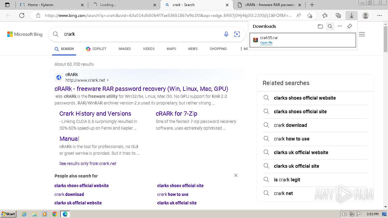Open the Manual sublink

(x=69, y=139)
